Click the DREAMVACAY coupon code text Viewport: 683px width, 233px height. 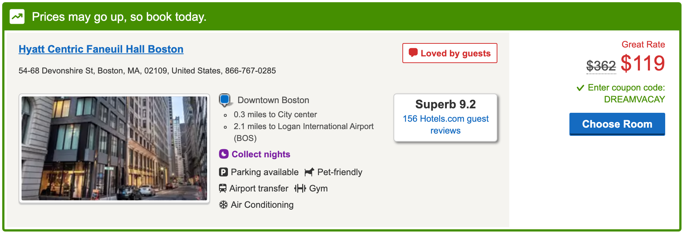point(634,99)
